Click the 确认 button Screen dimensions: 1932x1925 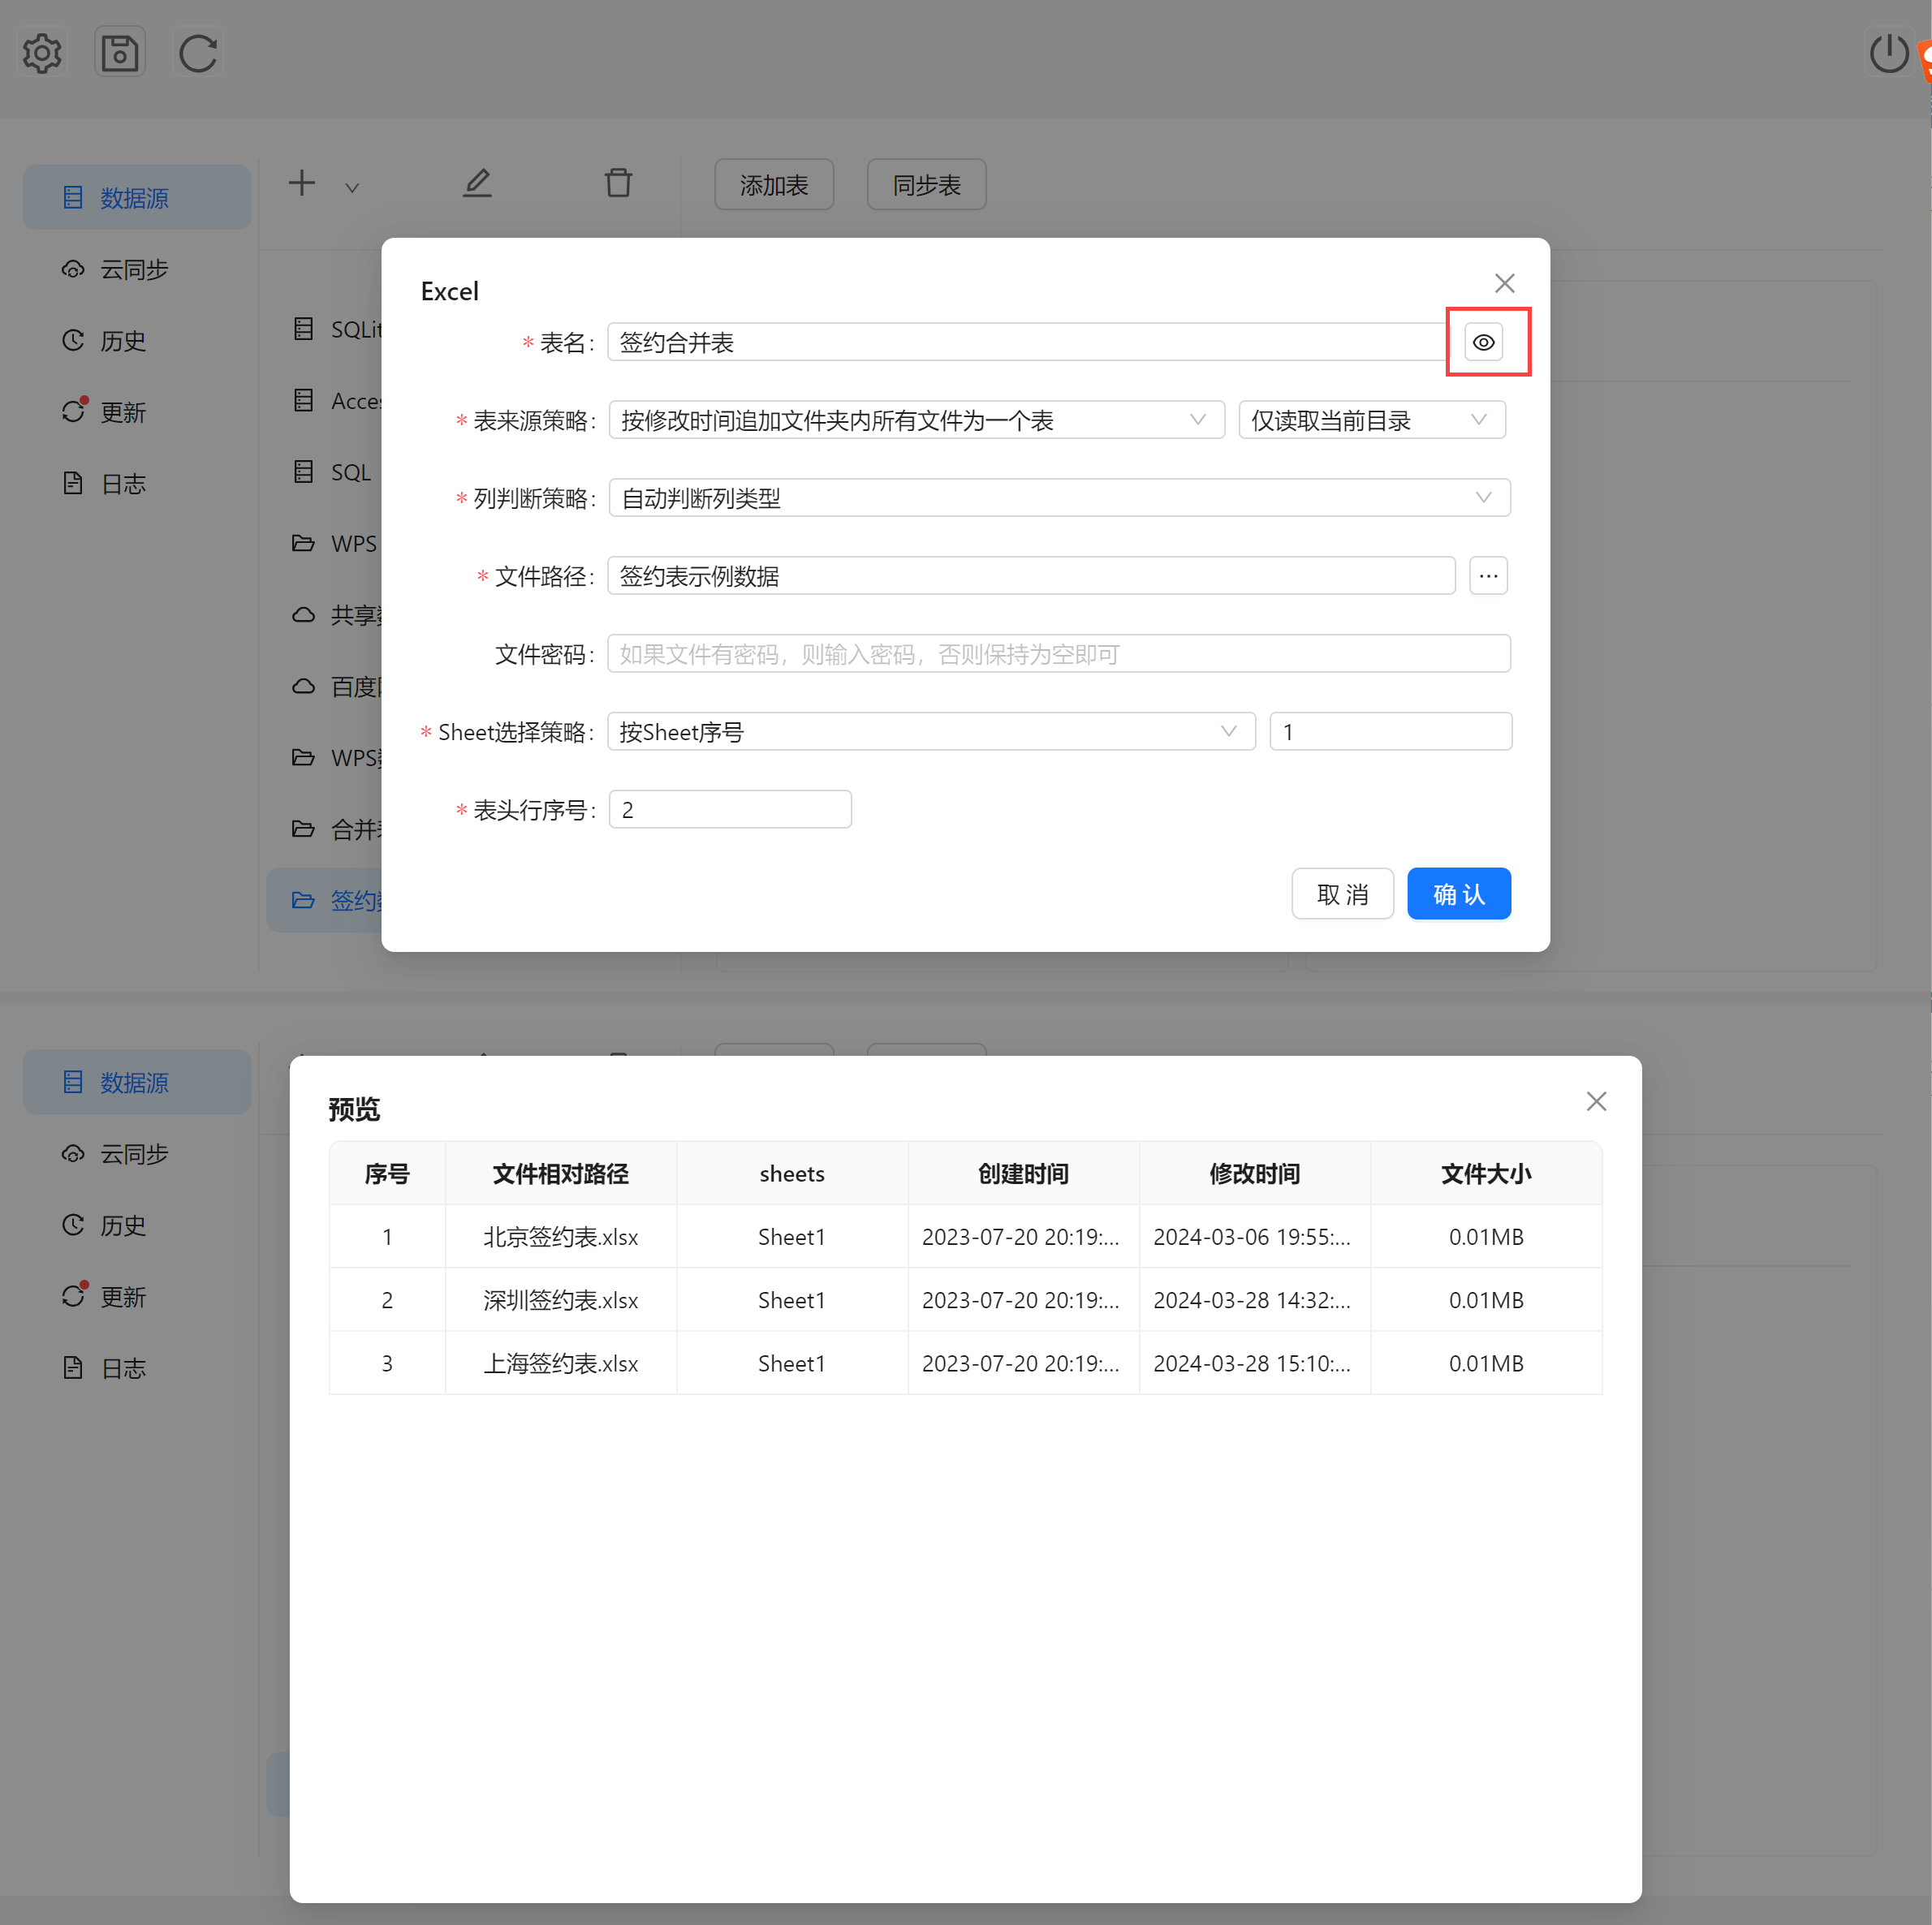[x=1458, y=894]
